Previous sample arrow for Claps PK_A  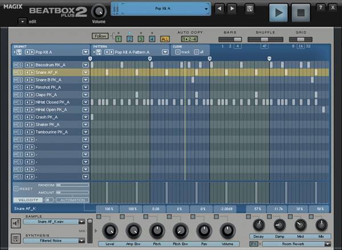(x=27, y=95)
